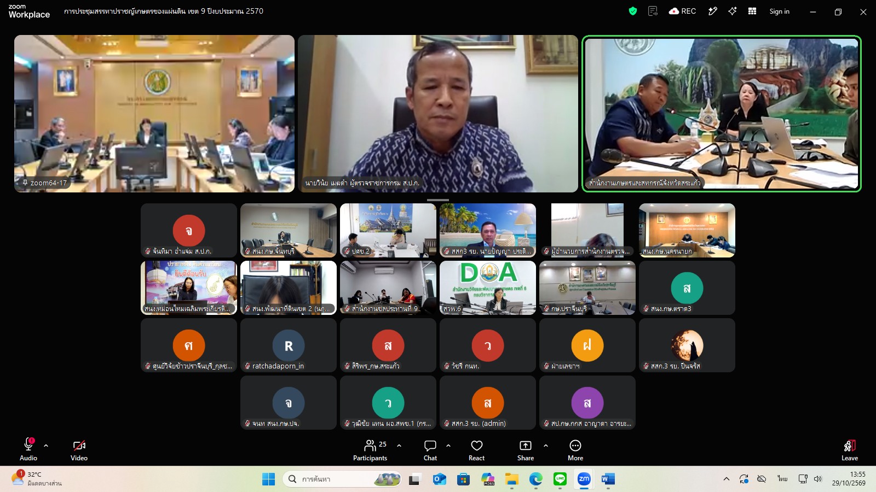Unmute microphone with the Audio button
Image resolution: width=876 pixels, height=492 pixels.
[x=28, y=449]
